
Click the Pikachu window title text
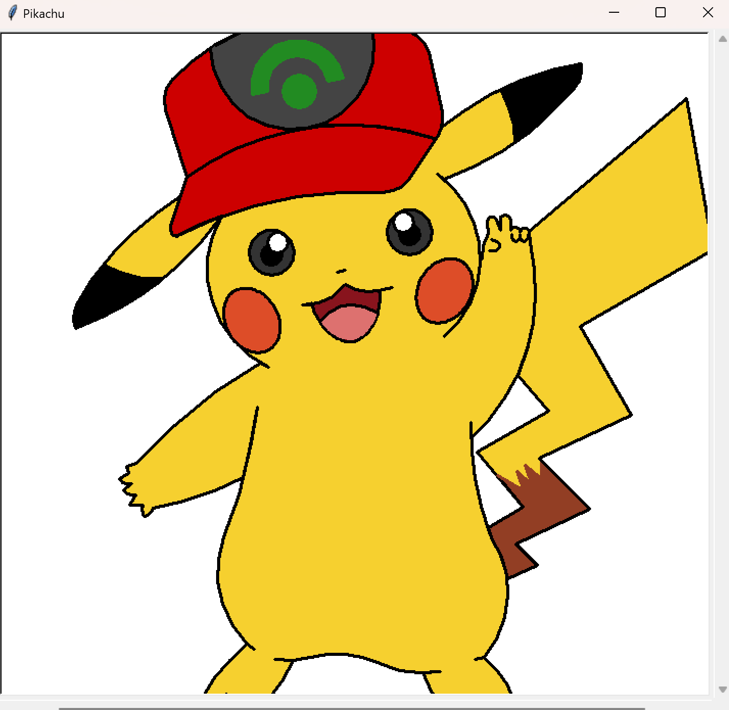click(x=44, y=14)
